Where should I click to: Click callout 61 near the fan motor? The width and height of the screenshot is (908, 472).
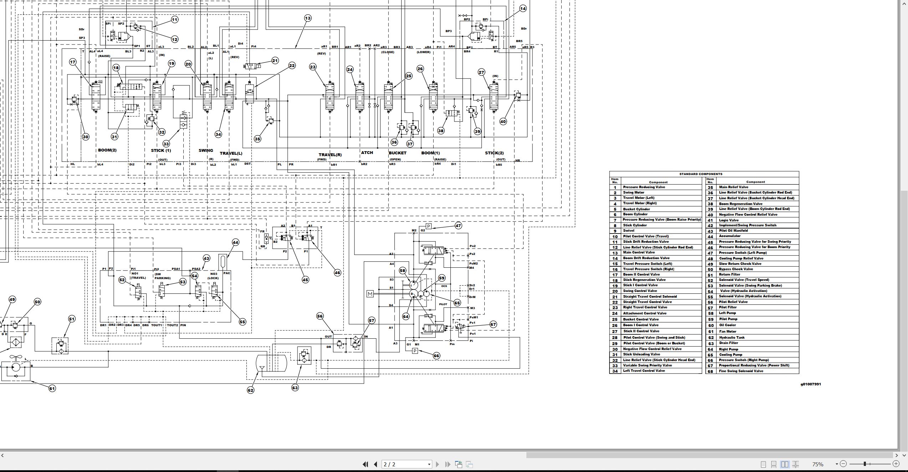52,388
